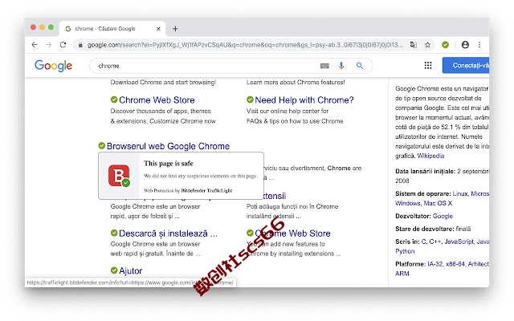This screenshot has width=514, height=321.
Task: Open the Chrome profile avatar icon
Action: [x=465, y=45]
